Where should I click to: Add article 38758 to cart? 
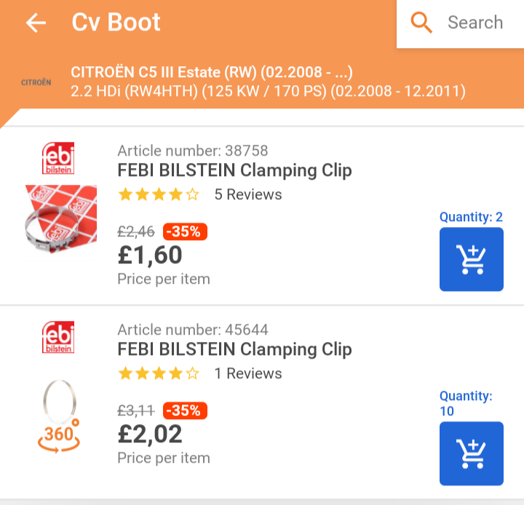coord(471,259)
